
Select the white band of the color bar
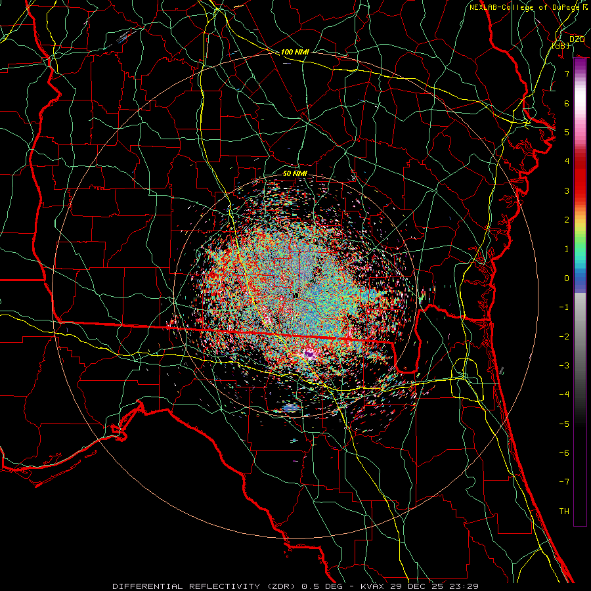click(x=580, y=98)
